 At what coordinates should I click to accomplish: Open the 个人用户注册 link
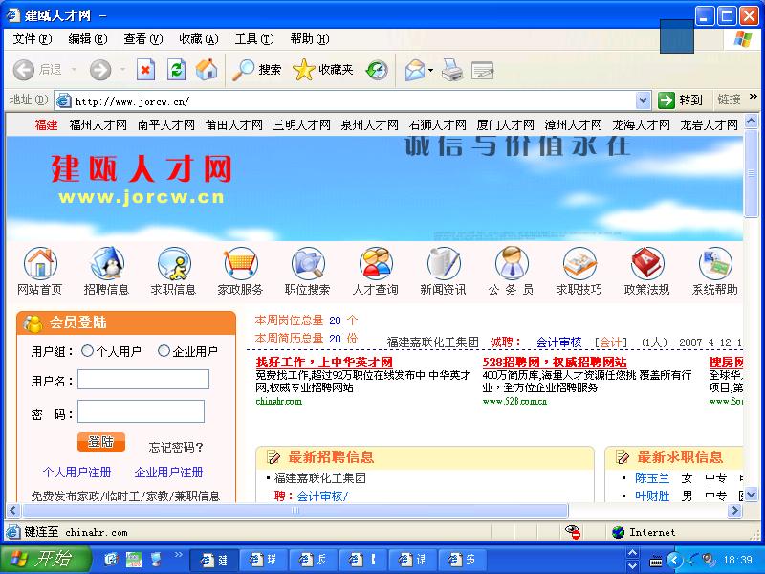click(x=77, y=472)
